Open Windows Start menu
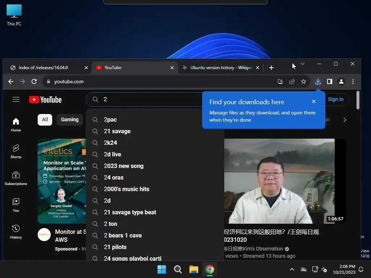371x278 pixels. click(162, 269)
